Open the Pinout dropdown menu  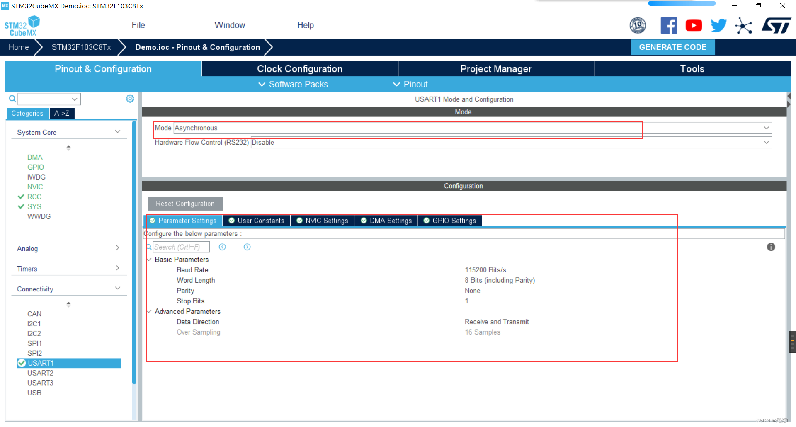pos(410,84)
